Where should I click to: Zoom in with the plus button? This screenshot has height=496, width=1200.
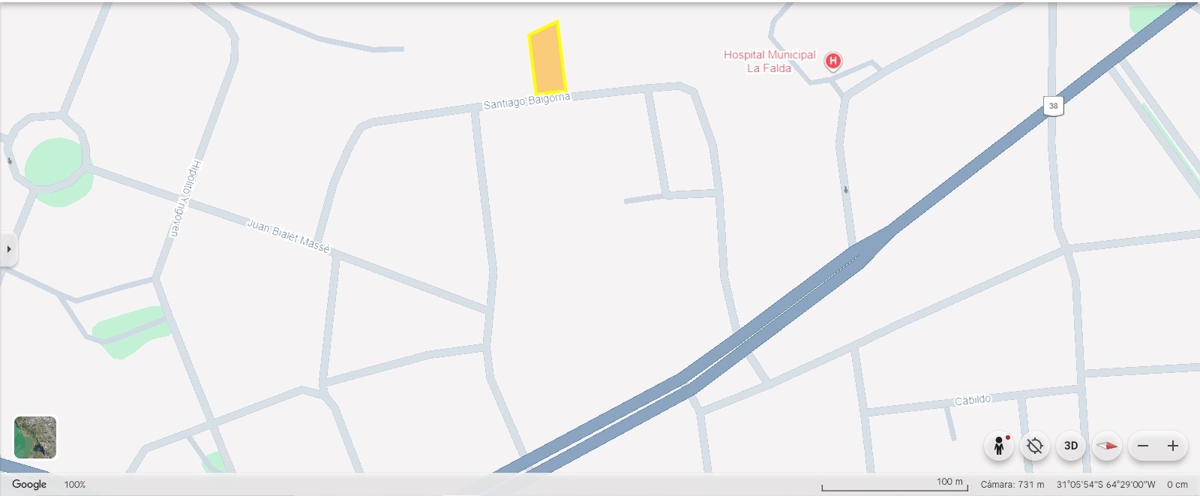(x=1173, y=446)
